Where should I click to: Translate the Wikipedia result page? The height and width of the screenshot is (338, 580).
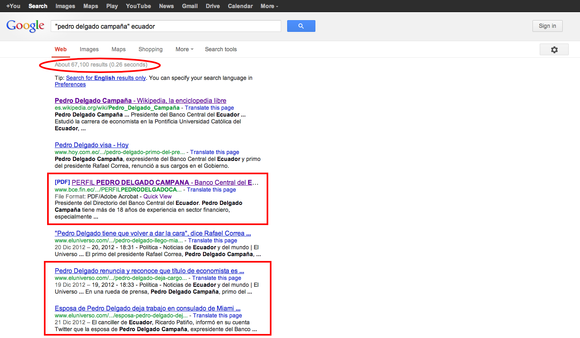209,108
